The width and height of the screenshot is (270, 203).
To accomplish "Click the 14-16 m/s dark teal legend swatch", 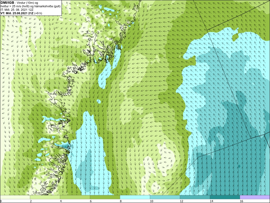I will [225, 197].
